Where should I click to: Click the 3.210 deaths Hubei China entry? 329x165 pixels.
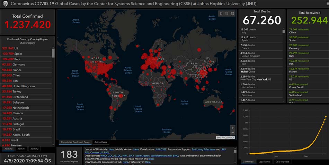click(x=260, y=70)
